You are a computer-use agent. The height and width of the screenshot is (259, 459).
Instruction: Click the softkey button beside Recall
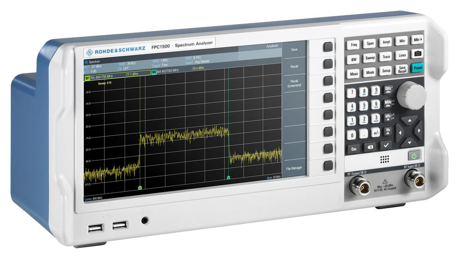[x=328, y=64]
